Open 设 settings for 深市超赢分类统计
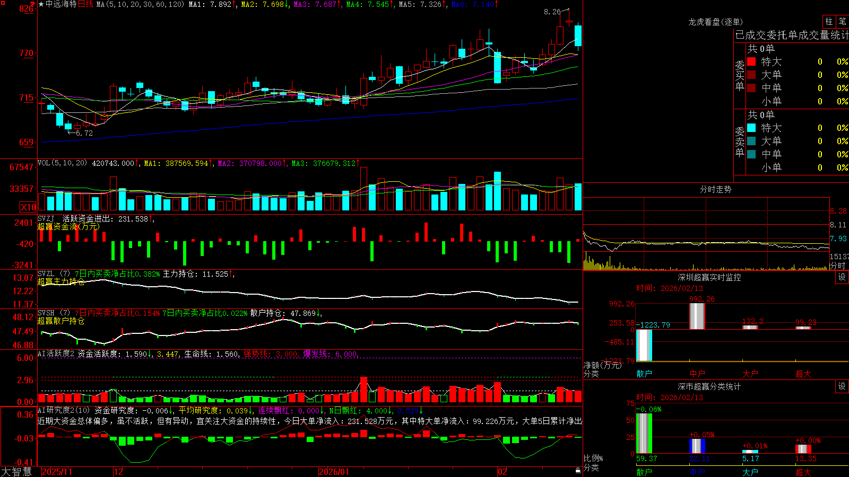The height and width of the screenshot is (477, 849). [842, 386]
